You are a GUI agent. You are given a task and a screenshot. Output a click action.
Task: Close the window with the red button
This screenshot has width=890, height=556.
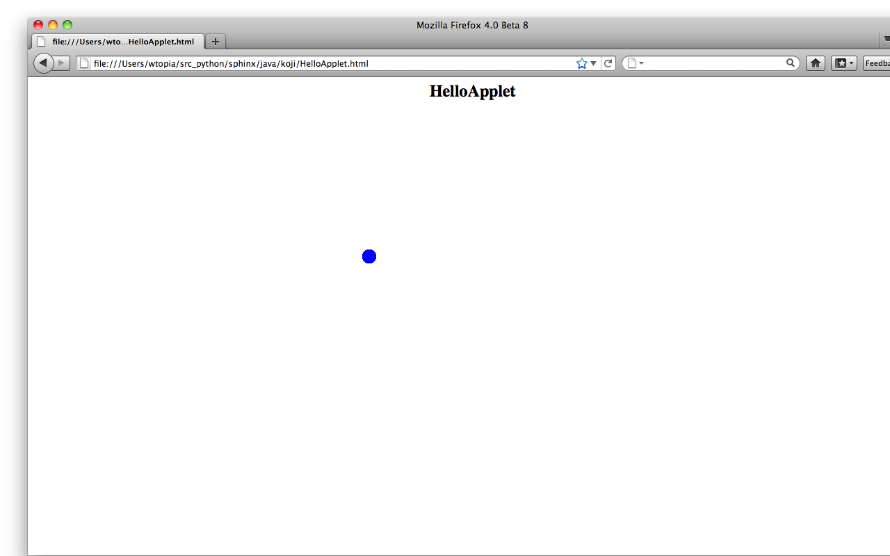coord(38,25)
